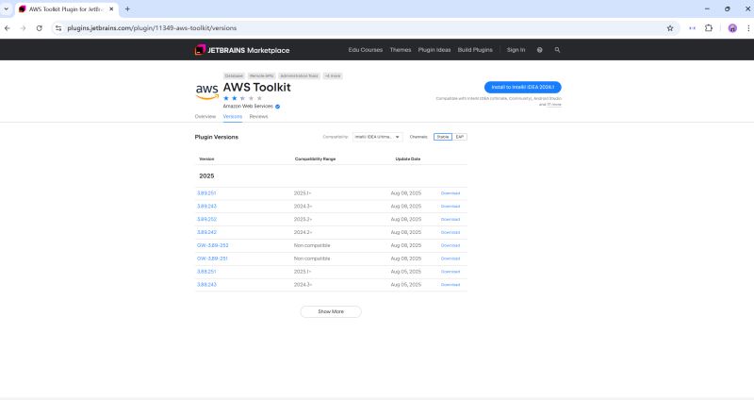Open a new tab with the plus icon

[x=127, y=9]
